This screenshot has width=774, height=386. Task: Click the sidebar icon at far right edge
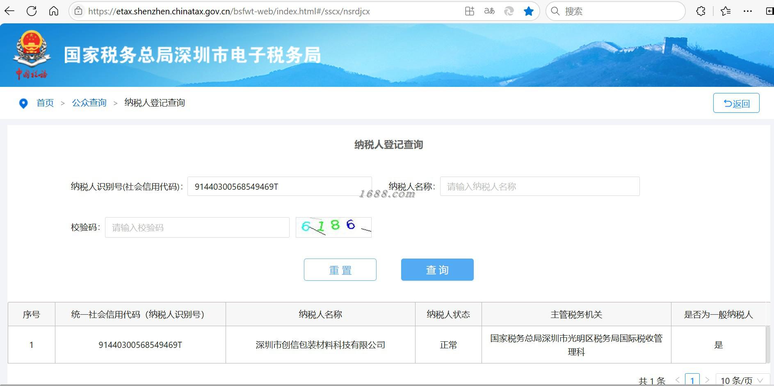[770, 11]
